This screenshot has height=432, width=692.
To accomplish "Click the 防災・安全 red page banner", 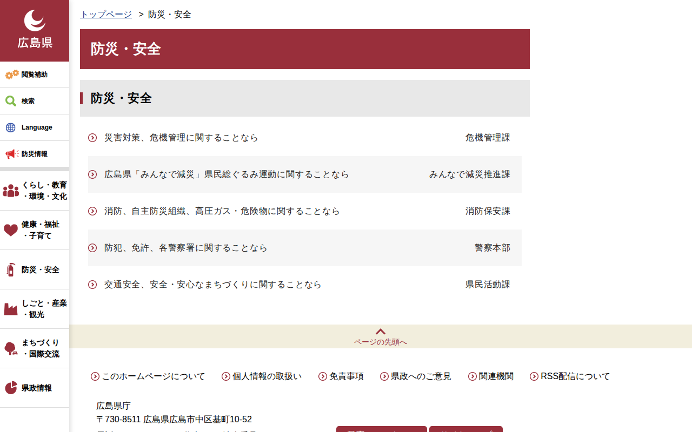I will coord(305,49).
